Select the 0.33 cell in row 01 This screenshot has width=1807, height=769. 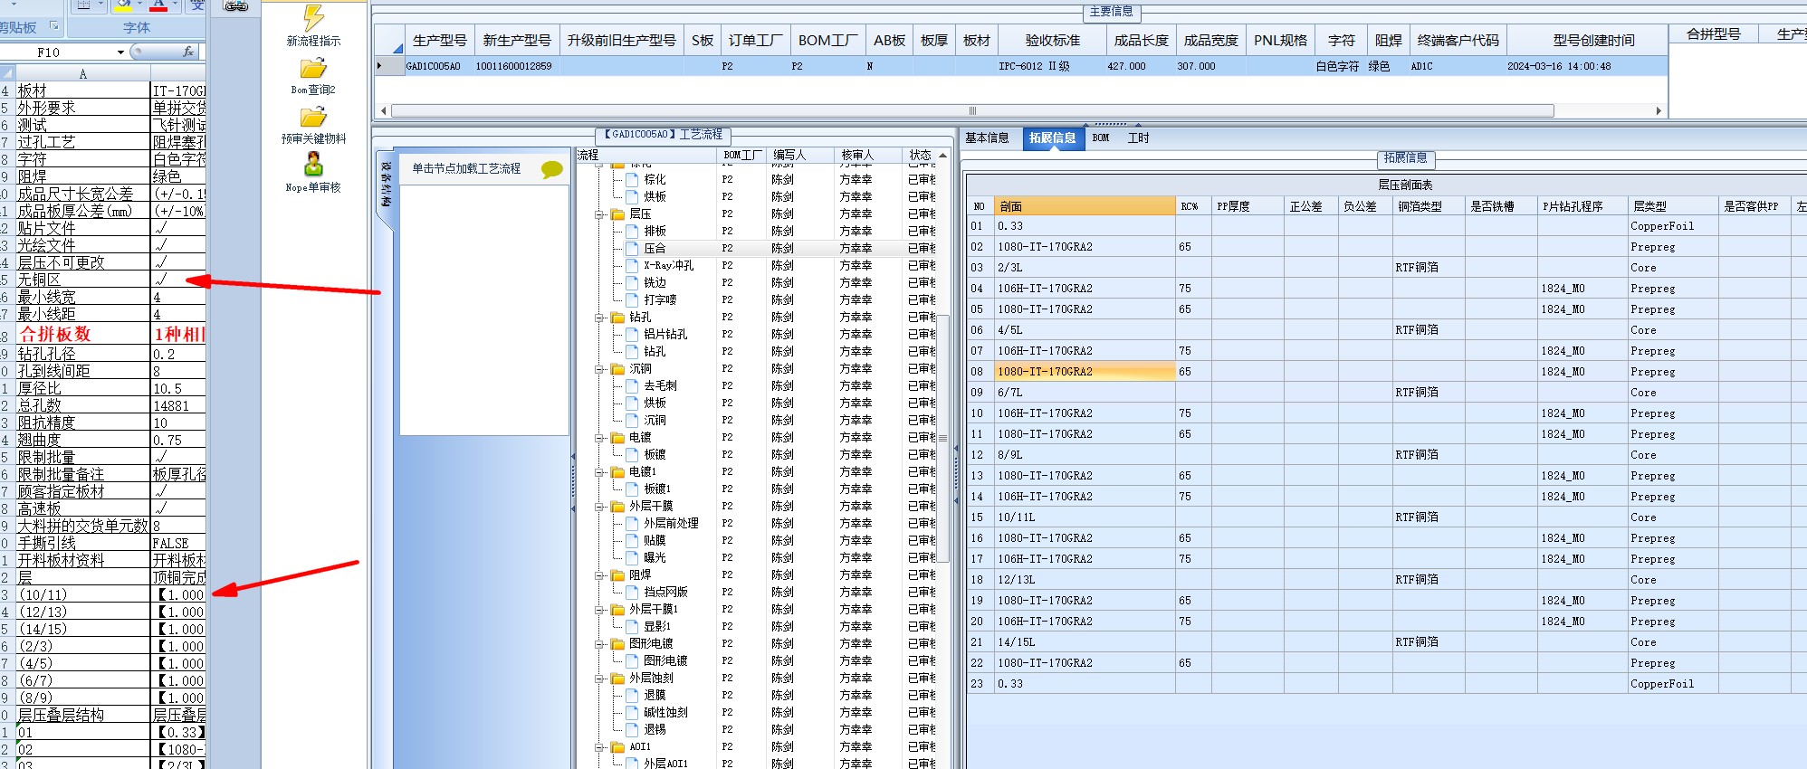point(1085,226)
